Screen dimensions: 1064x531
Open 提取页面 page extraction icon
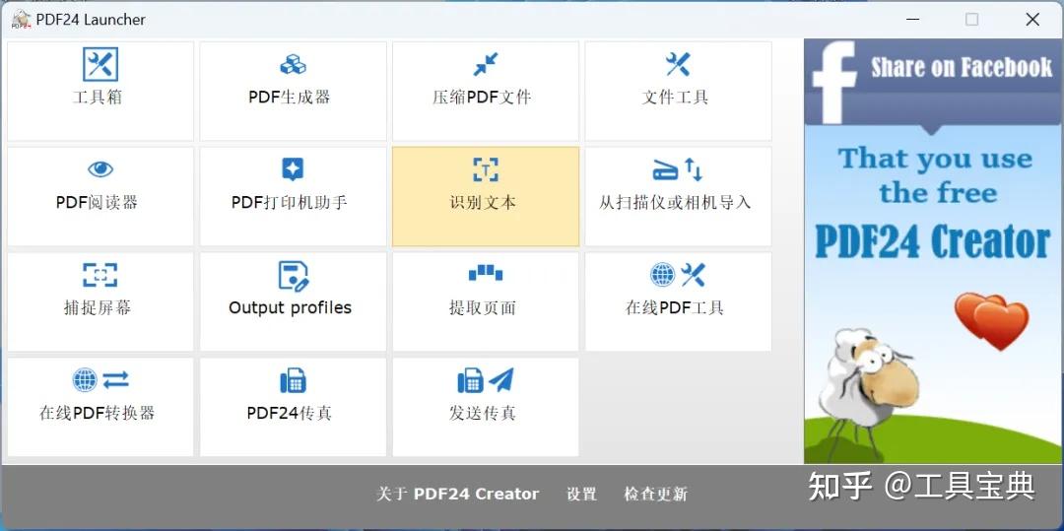[x=486, y=273]
